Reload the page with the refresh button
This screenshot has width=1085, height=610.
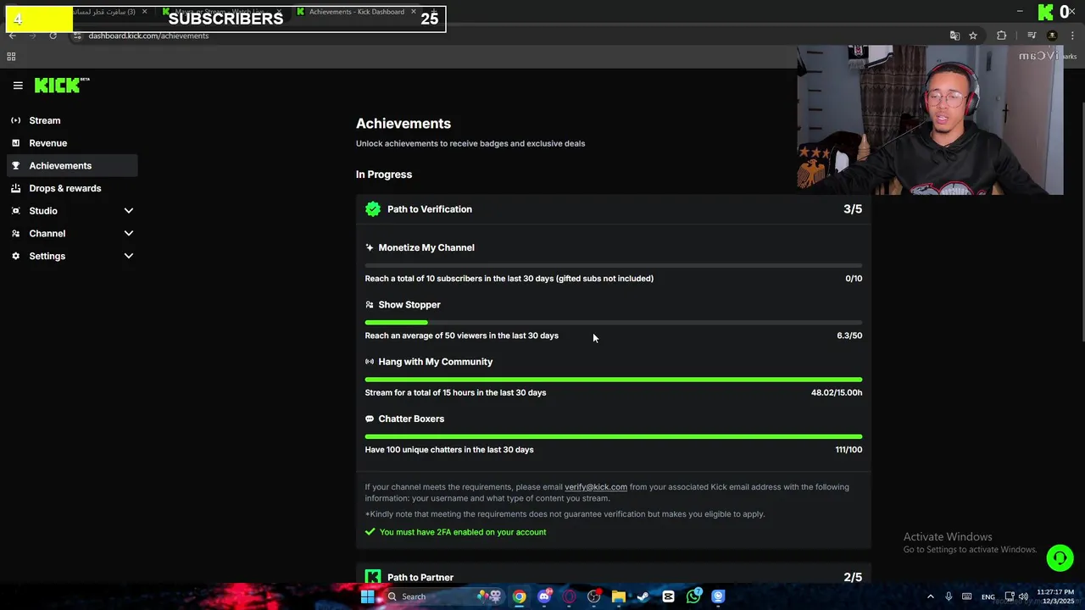[x=53, y=36]
